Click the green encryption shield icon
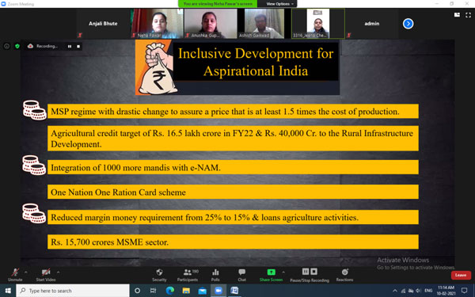Screen dimensions: 475x297 pos(17,46)
